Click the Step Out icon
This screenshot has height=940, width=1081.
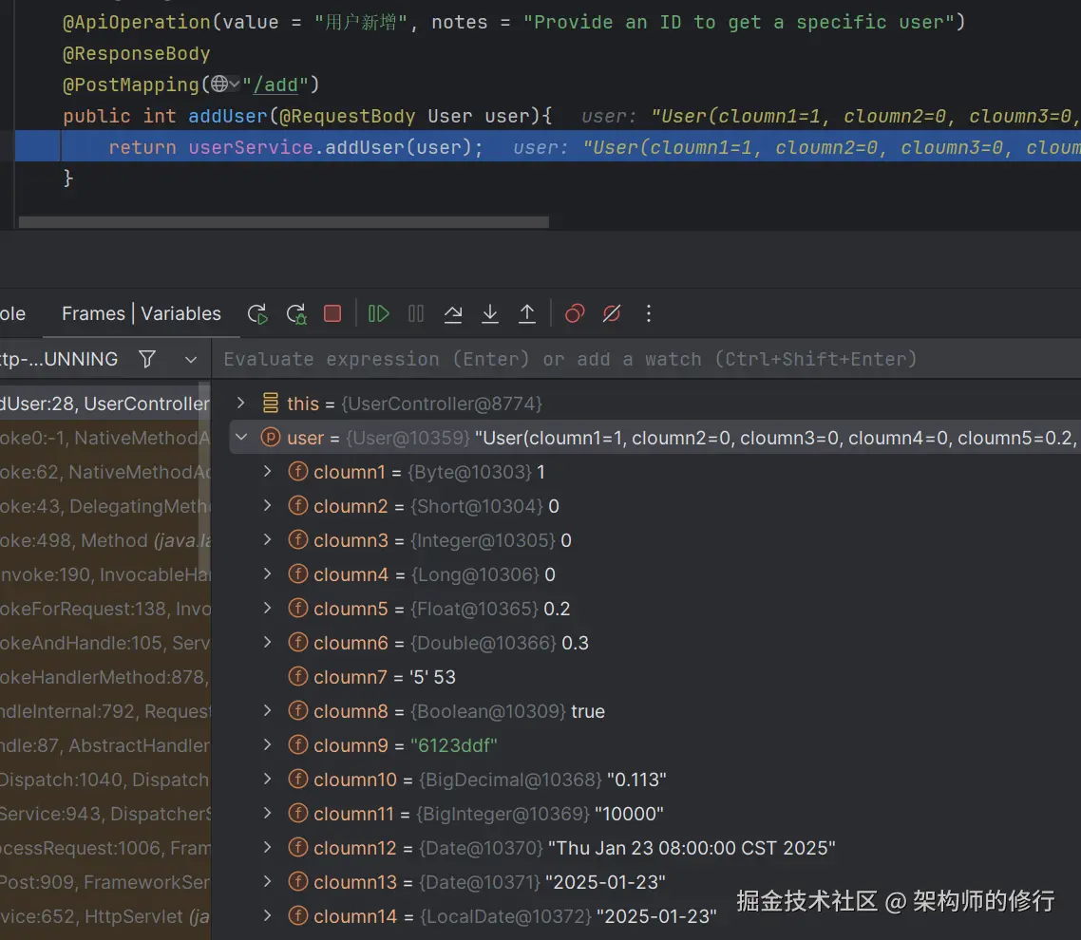coord(527,314)
